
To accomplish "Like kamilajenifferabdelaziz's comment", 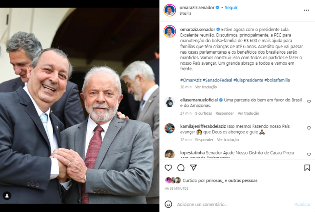I will pos(309,128).
